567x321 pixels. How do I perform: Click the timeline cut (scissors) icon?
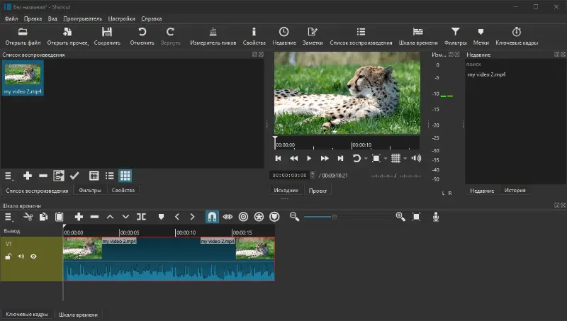pyautogui.click(x=28, y=217)
